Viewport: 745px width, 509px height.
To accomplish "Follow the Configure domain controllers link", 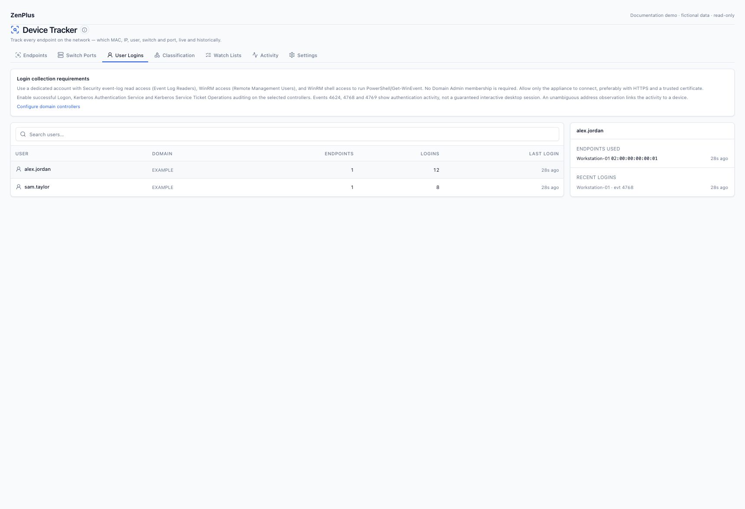I will (49, 106).
